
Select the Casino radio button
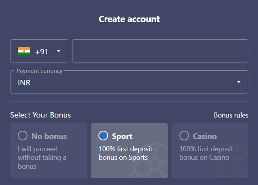click(184, 136)
